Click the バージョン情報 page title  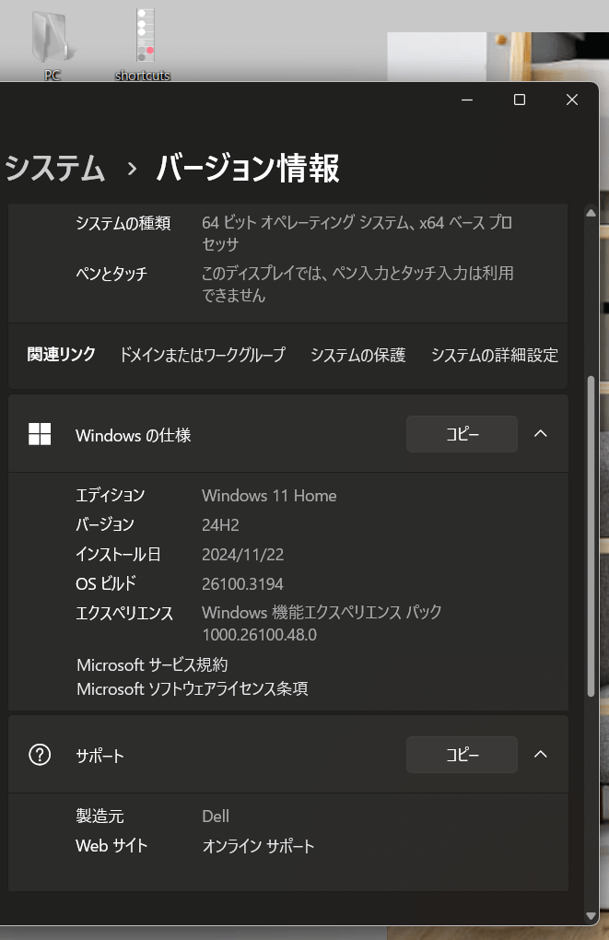248,168
